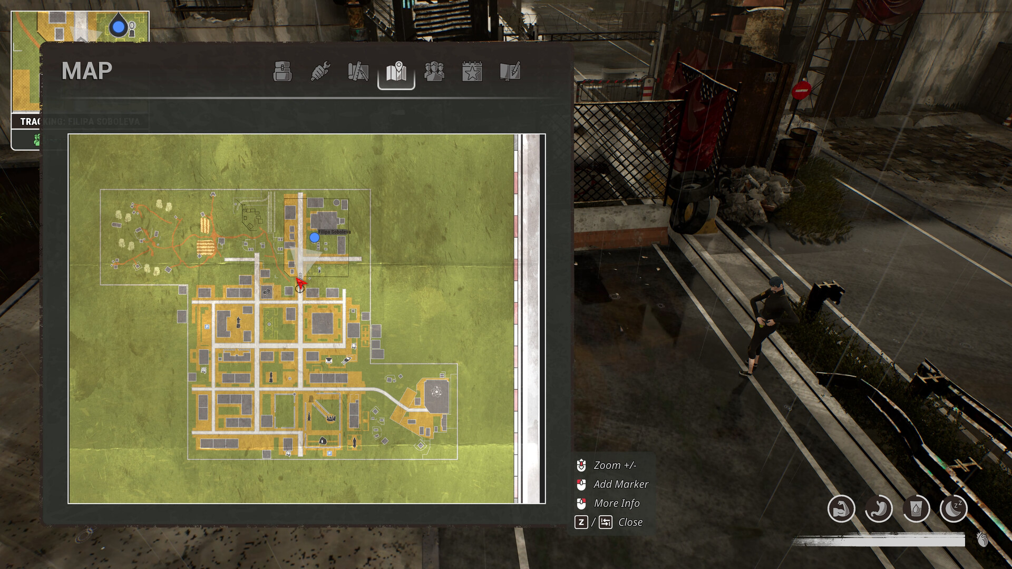Click the Close hint label
This screenshot has width=1012, height=569.
(630, 522)
